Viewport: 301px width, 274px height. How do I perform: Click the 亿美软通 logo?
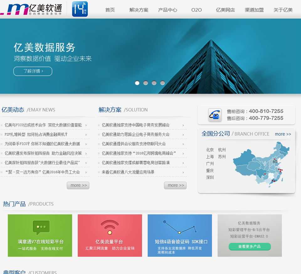tap(31, 9)
